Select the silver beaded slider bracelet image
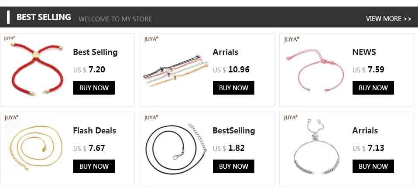Screen dimensions: 418x194 click(x=316, y=146)
